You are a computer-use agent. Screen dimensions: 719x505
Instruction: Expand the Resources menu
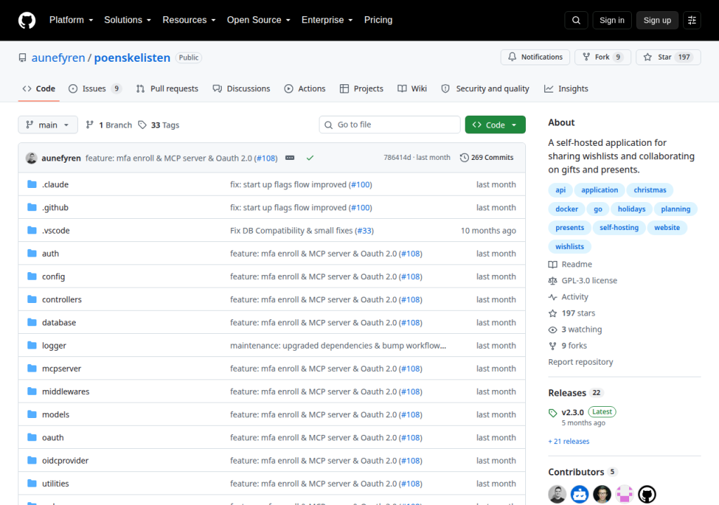pyautogui.click(x=189, y=20)
